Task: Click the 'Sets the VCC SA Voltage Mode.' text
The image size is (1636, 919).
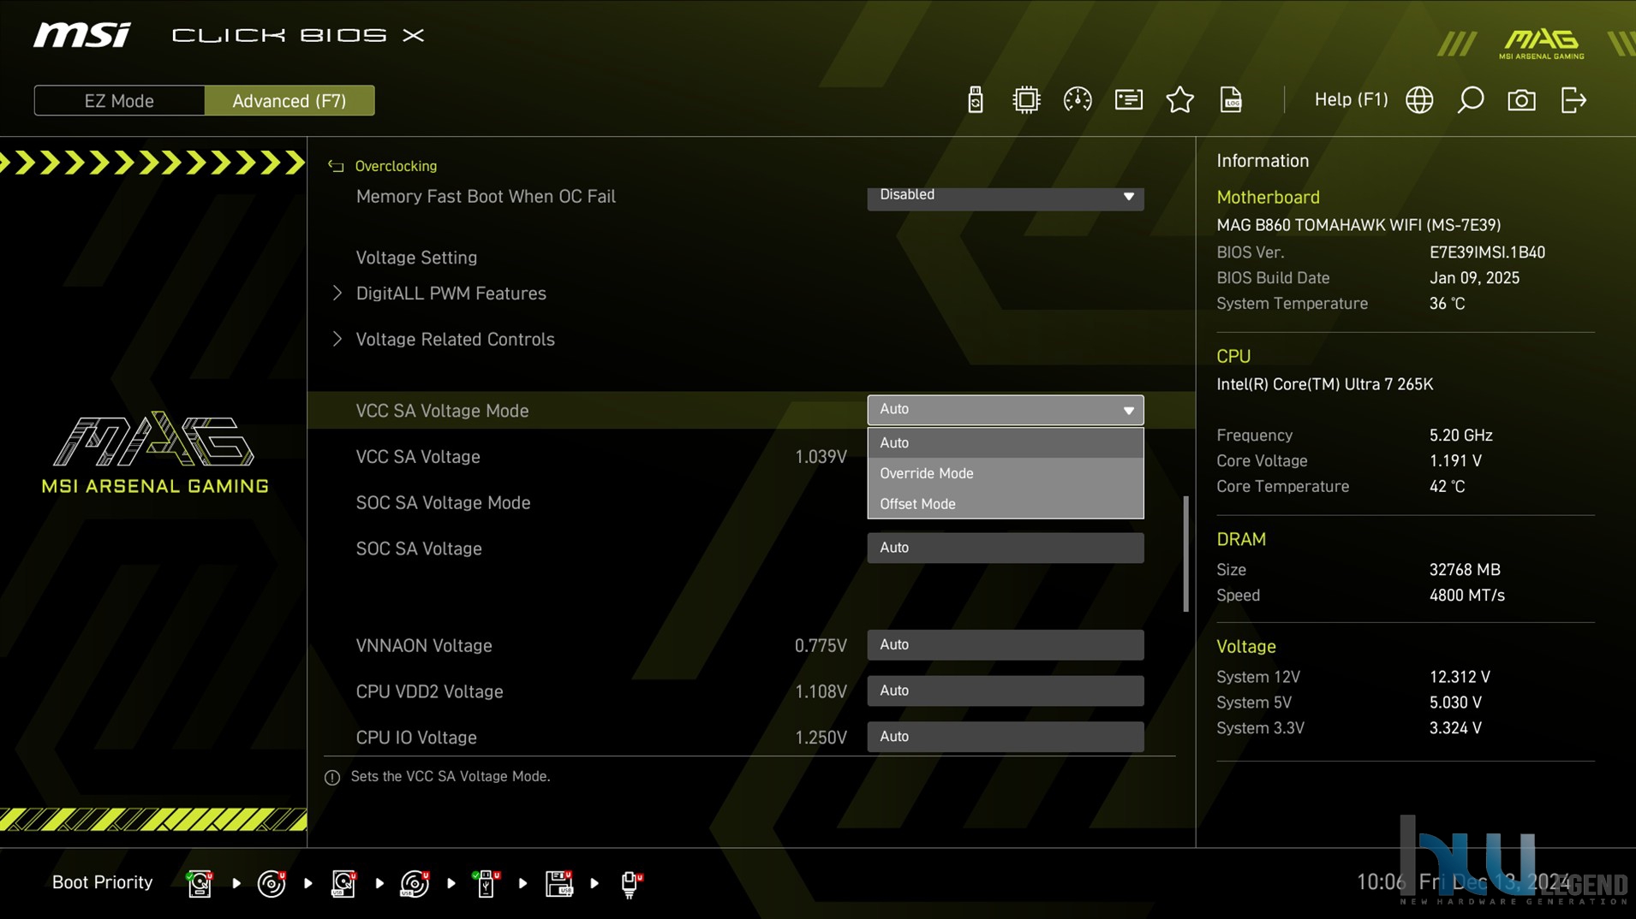Action: click(451, 777)
